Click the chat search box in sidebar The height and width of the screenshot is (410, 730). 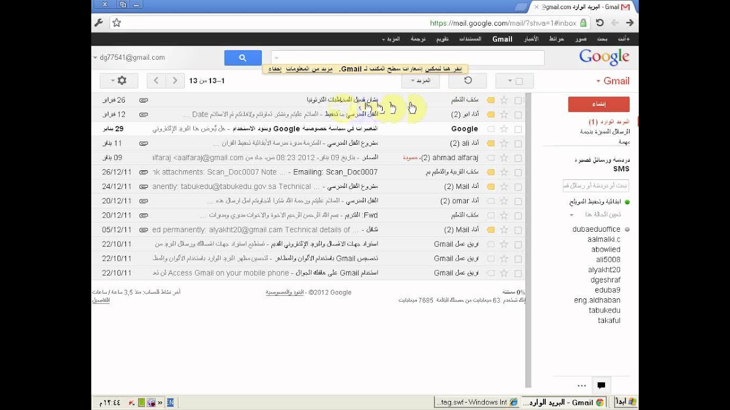click(596, 186)
